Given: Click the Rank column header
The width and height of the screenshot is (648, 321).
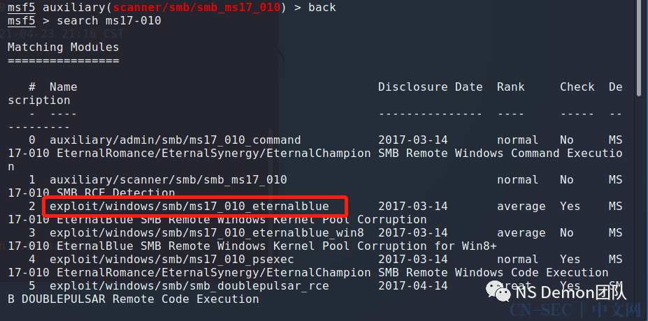Looking at the screenshot, I should click(511, 87).
